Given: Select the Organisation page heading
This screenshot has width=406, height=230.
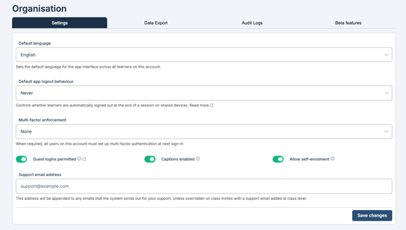Looking at the screenshot, I should click(x=39, y=8).
